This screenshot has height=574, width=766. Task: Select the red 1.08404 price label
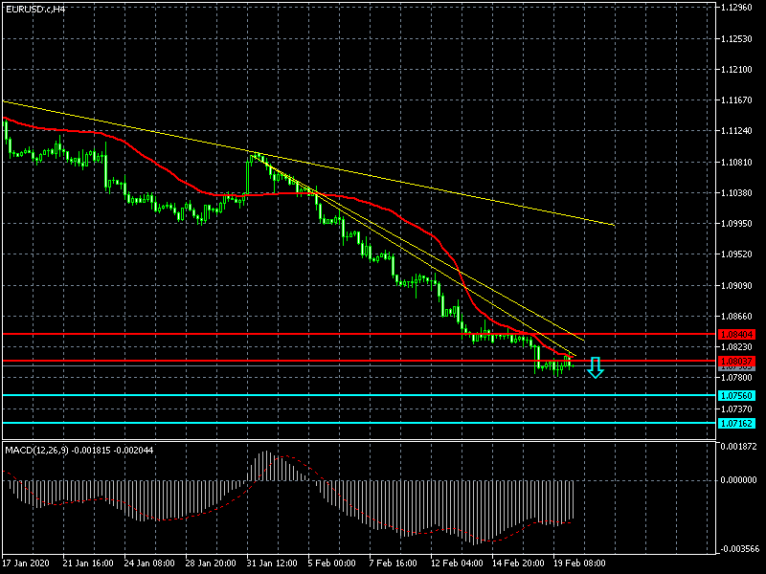pos(736,334)
